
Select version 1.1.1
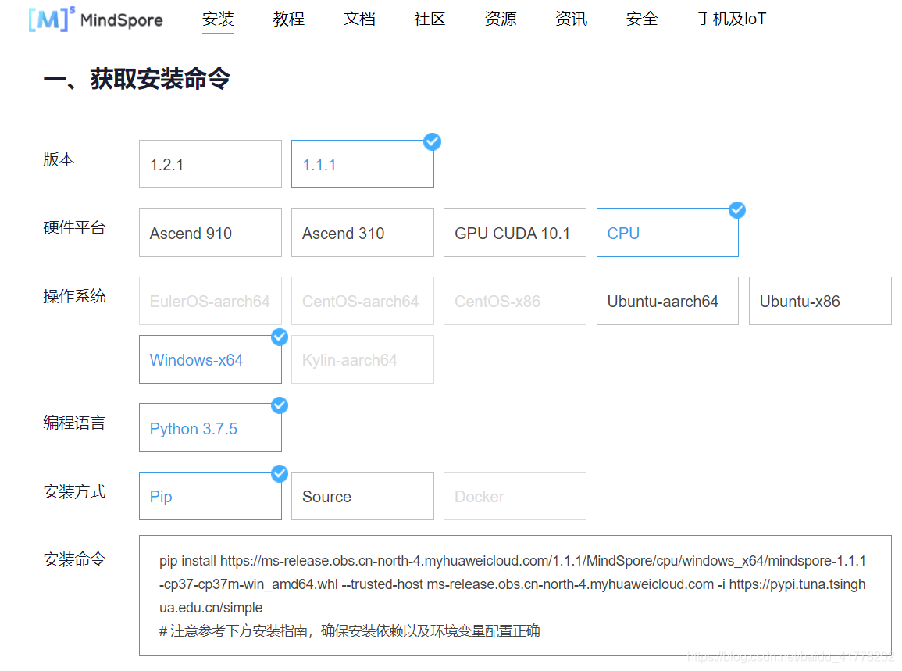tap(362, 164)
